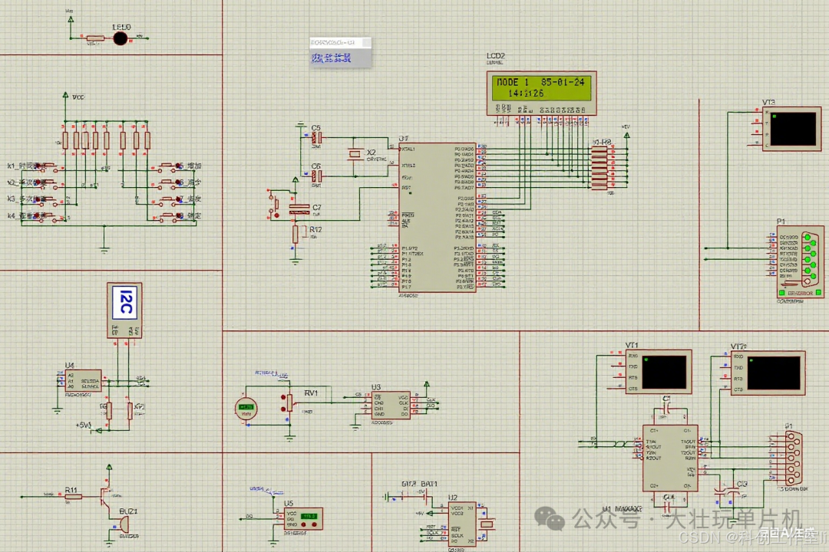Select the crystal beside U2
The image size is (829, 552).
(x=487, y=524)
